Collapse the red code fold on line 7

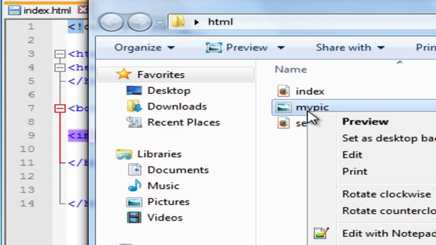tap(60, 108)
